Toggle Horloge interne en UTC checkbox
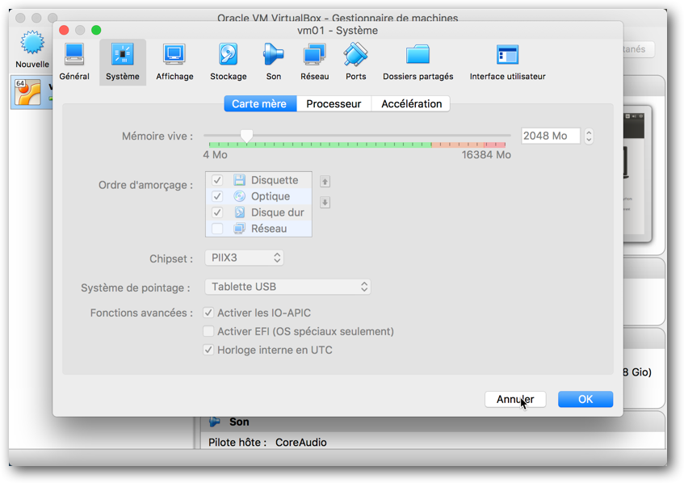Viewport: 684px width, 483px height. (208, 350)
